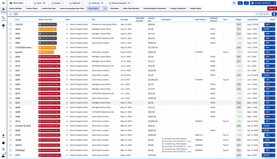
Task: Open the Invoice Number filter
Action: (x=16, y=9)
